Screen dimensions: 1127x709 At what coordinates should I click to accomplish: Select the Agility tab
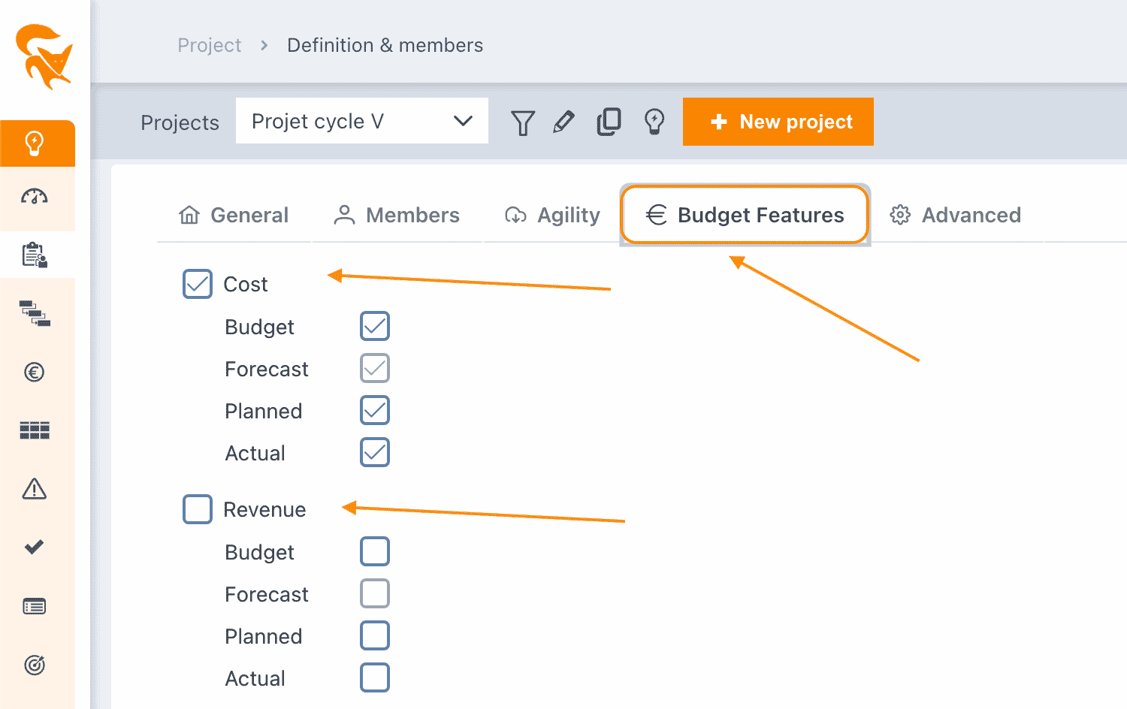coord(552,216)
